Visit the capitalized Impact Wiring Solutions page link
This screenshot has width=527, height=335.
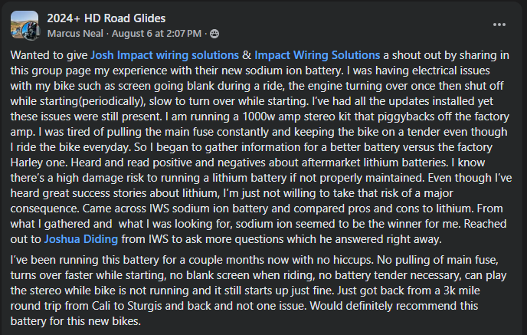point(317,55)
